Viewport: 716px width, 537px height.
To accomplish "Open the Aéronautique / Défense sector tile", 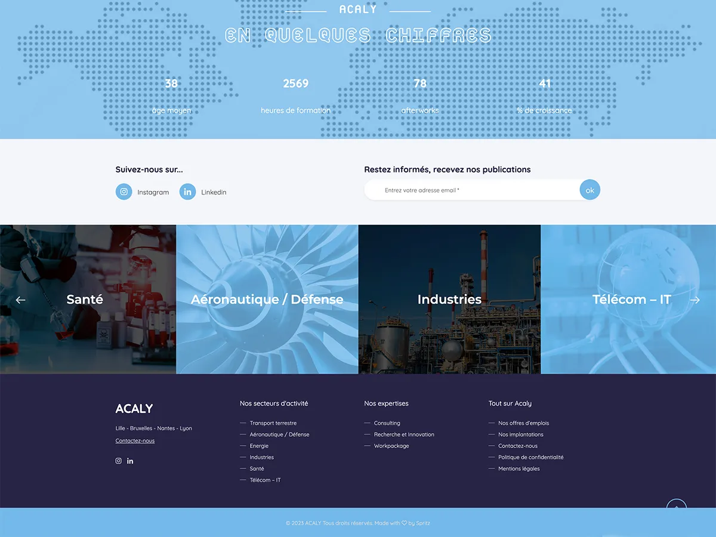I will (x=267, y=300).
